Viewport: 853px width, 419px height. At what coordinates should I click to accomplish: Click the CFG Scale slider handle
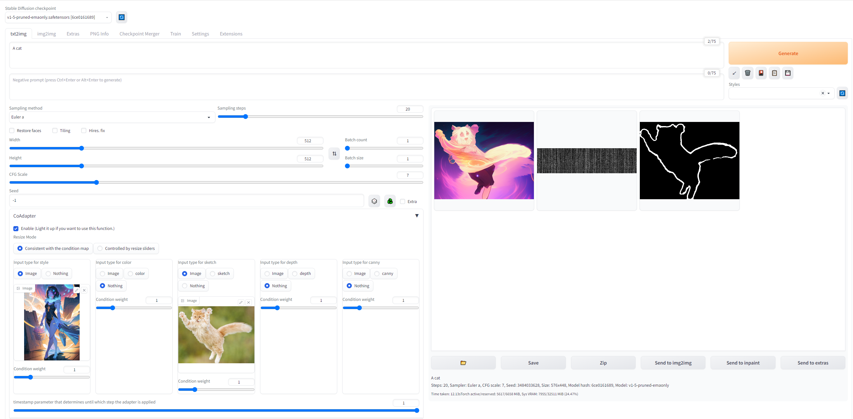point(96,182)
